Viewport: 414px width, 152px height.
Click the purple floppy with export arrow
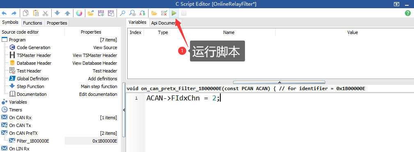click(111, 13)
